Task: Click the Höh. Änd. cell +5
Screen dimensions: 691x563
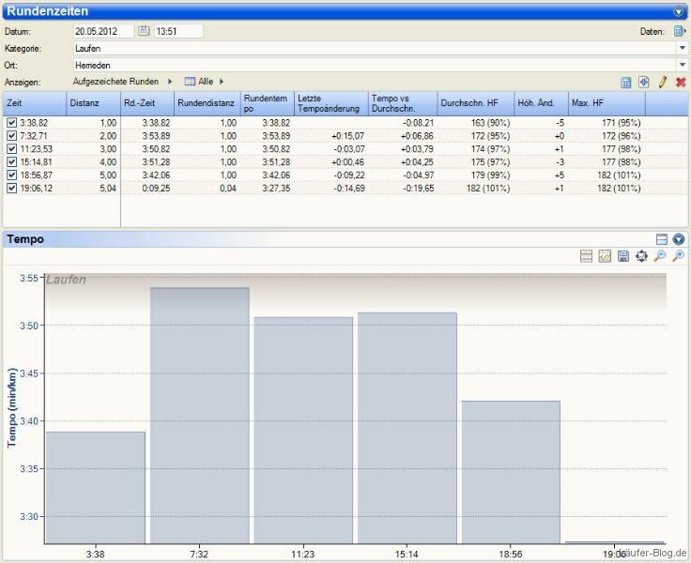Action: pyautogui.click(x=560, y=175)
